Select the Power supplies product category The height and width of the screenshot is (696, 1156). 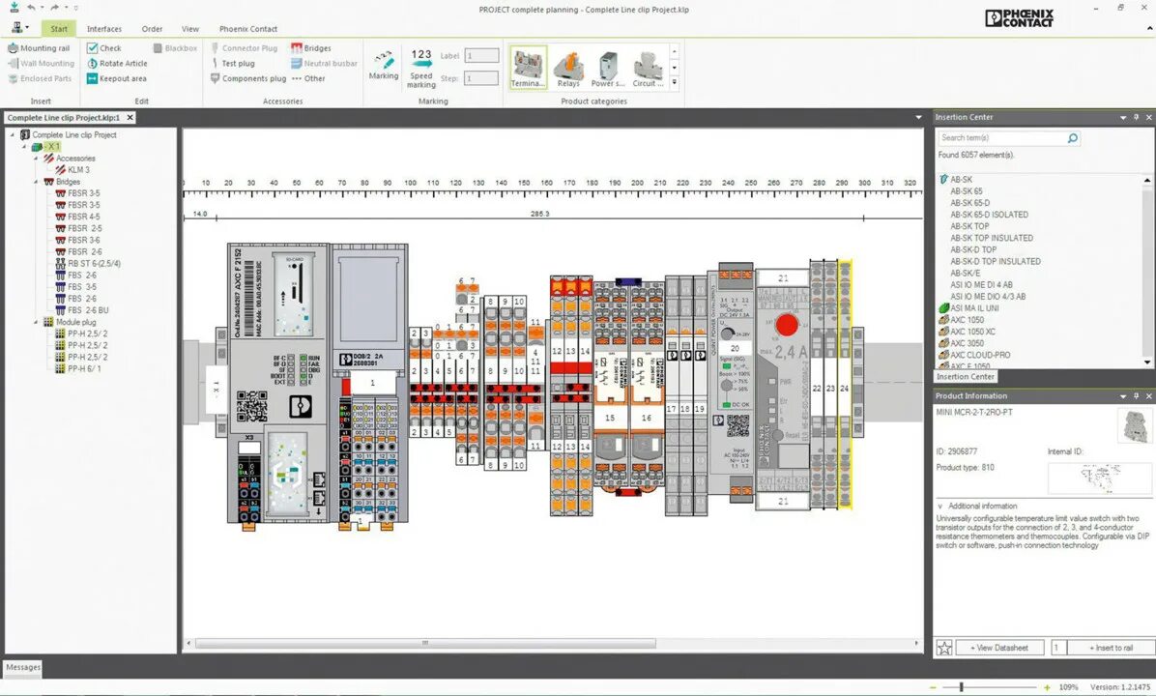tap(608, 67)
